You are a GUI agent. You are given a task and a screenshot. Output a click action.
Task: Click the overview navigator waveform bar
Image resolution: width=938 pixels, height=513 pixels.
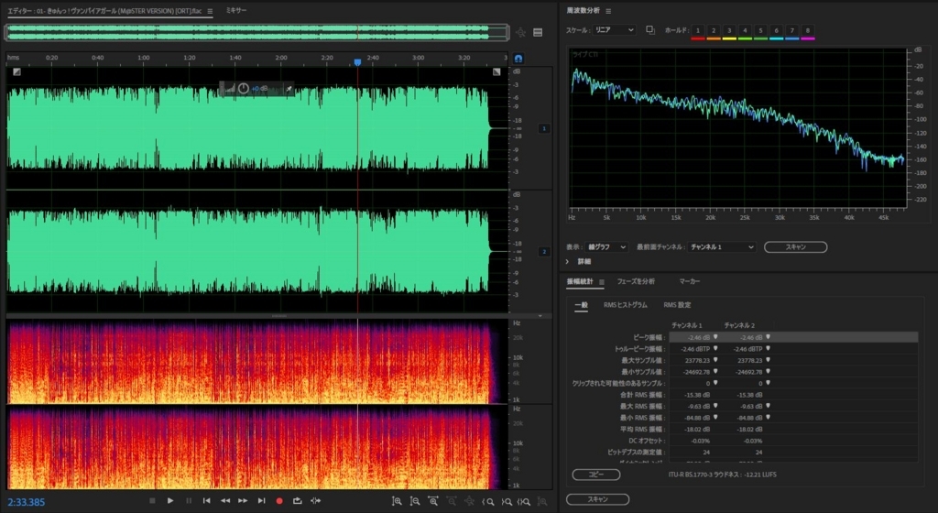coord(257,32)
